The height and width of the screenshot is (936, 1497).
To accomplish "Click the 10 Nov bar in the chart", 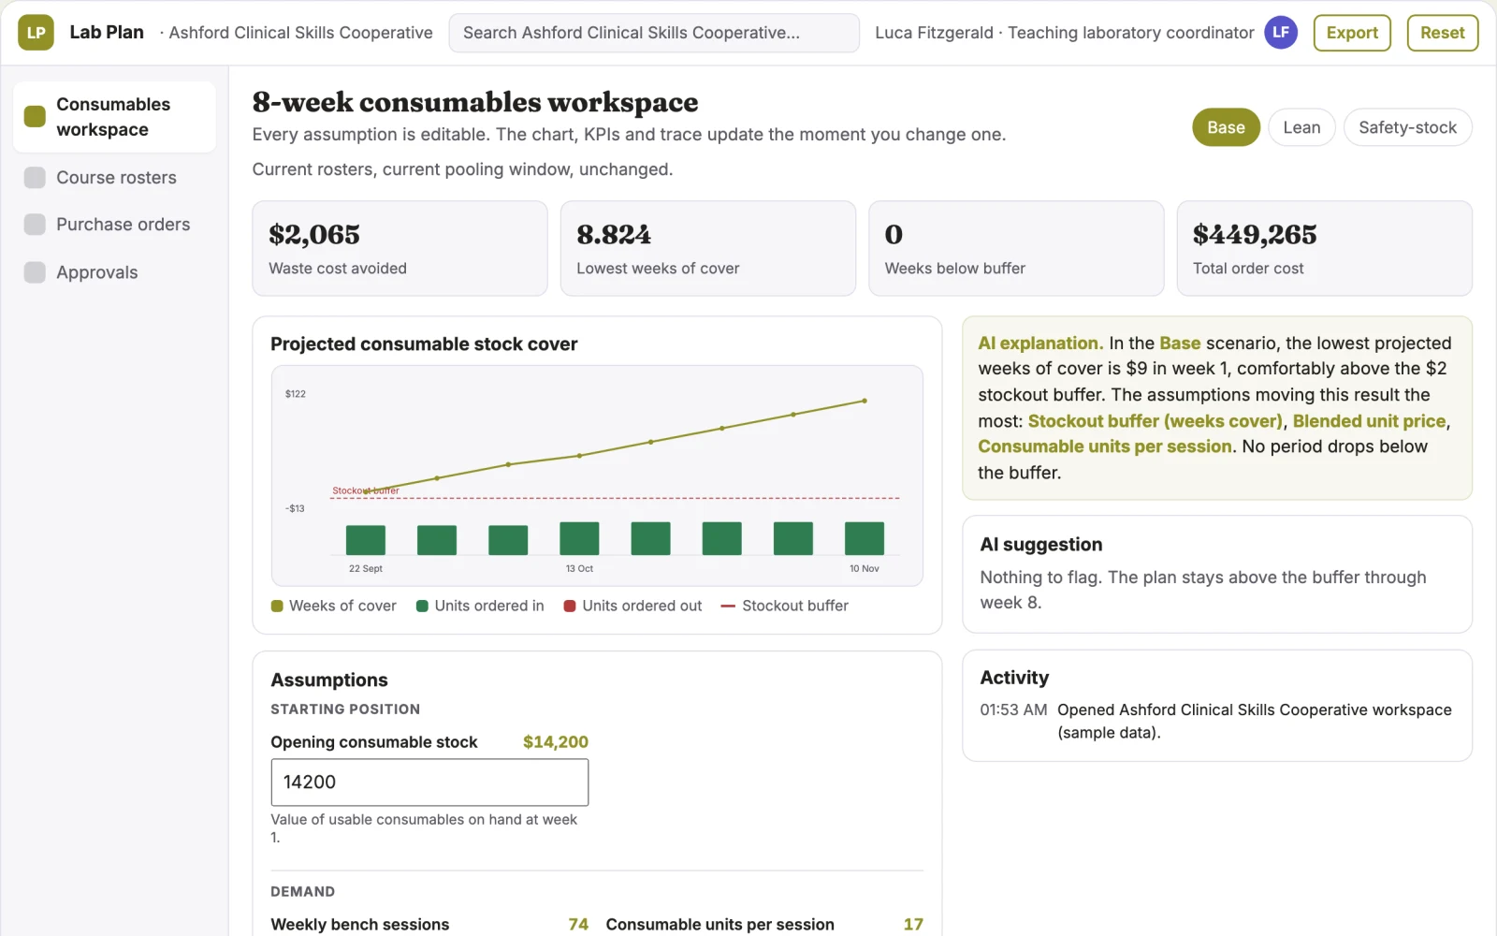I will pyautogui.click(x=865, y=538).
